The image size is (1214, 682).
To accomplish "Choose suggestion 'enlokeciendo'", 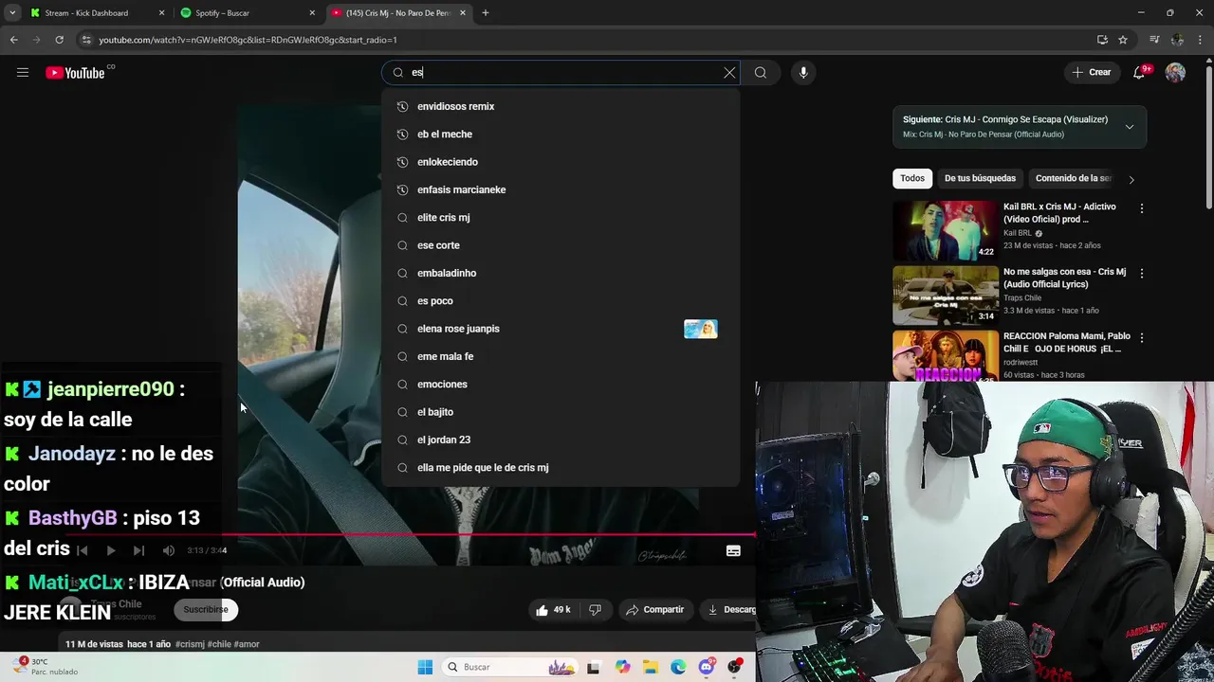I will tap(561, 162).
